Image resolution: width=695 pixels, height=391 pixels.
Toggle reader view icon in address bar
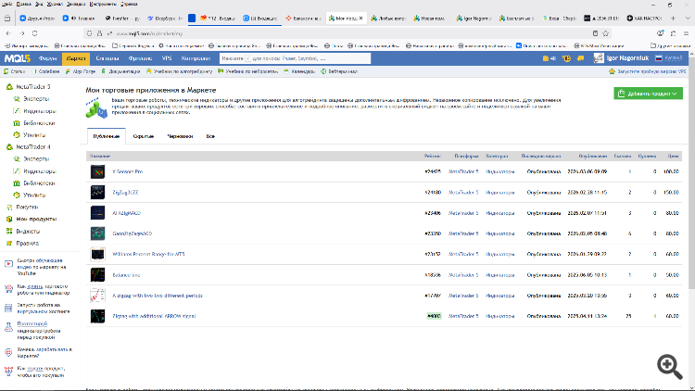pyautogui.click(x=595, y=33)
